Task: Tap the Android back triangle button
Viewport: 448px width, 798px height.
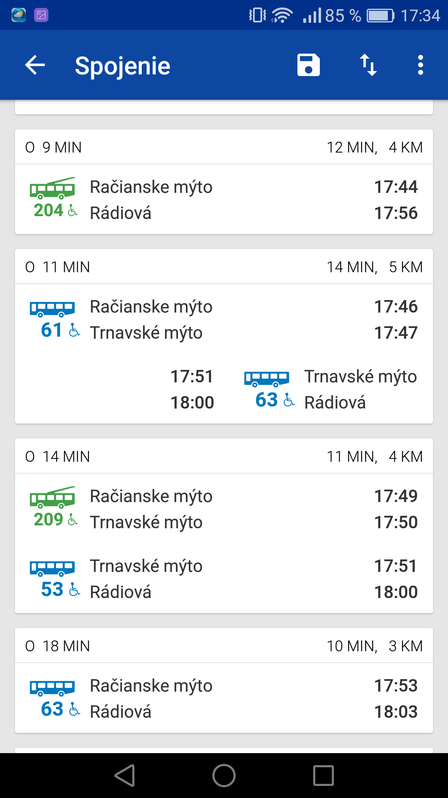Action: click(124, 776)
